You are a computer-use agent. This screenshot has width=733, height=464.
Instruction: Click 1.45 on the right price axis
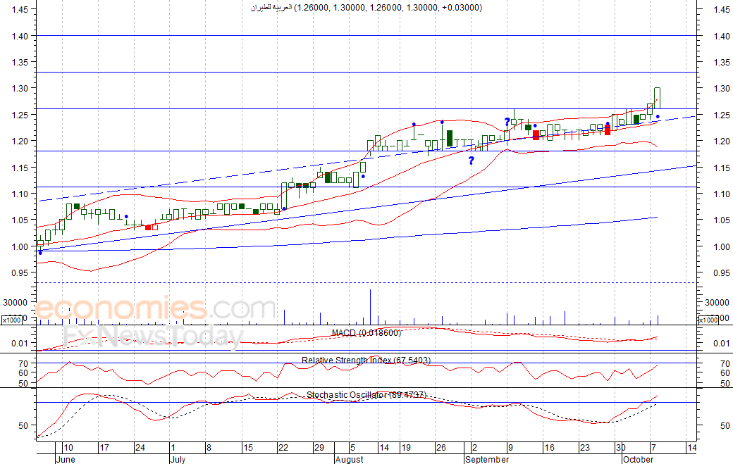[722, 9]
